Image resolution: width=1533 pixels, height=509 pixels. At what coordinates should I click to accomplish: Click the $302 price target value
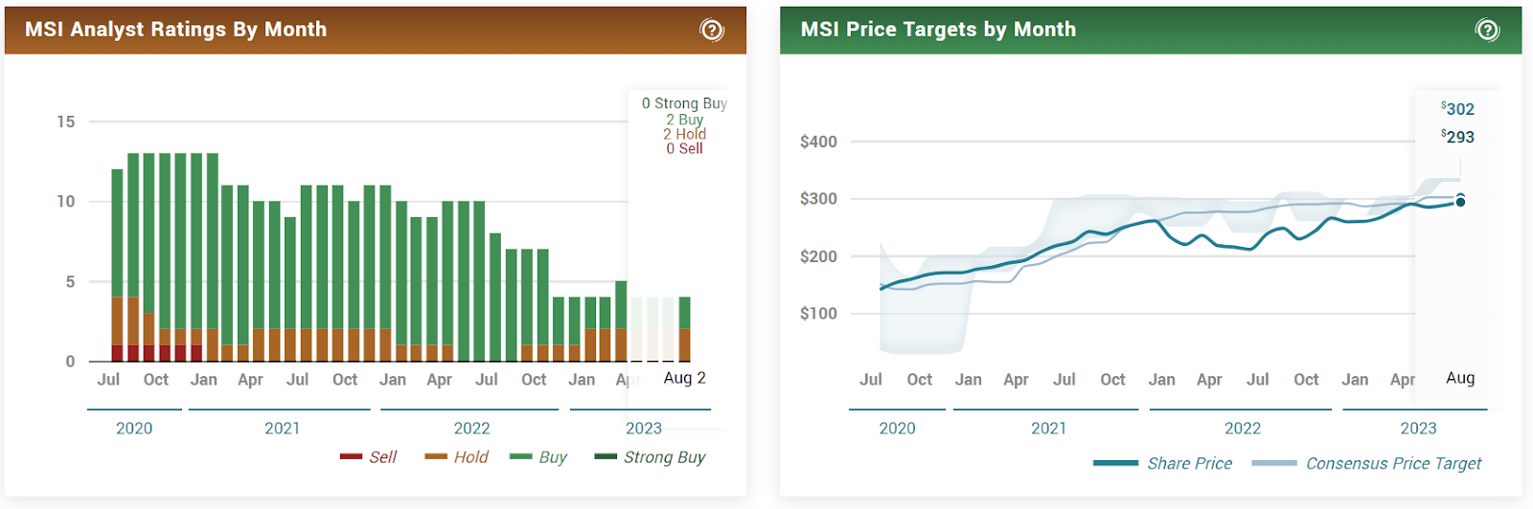coord(1458,109)
